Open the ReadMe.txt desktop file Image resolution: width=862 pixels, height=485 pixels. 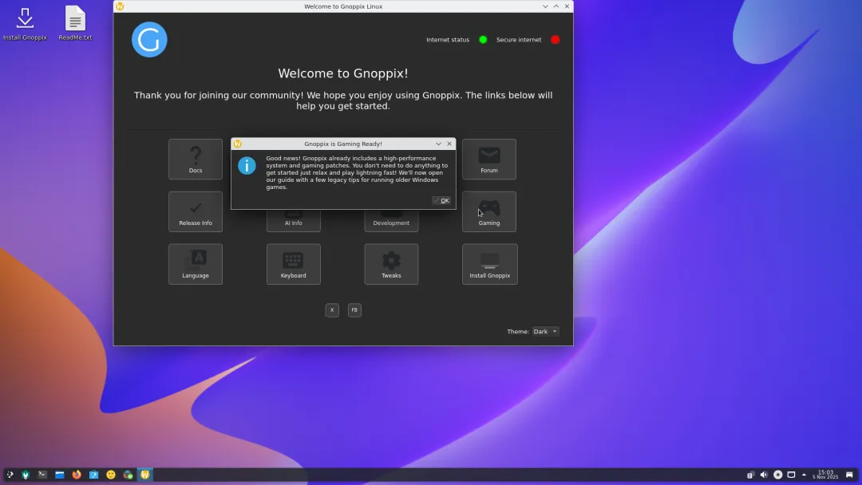75,24
